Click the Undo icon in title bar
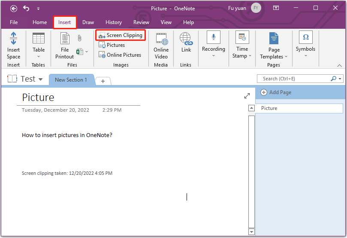This screenshot has height=238, width=347. click(26, 9)
